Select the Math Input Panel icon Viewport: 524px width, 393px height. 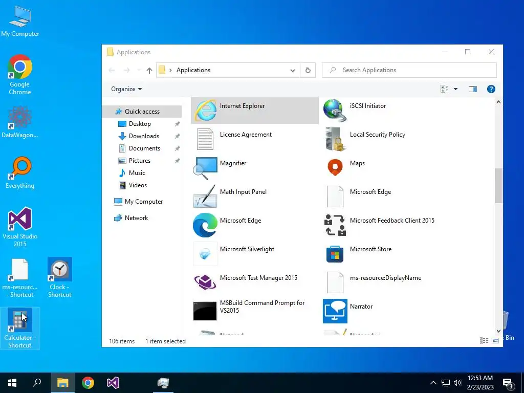coord(205,196)
